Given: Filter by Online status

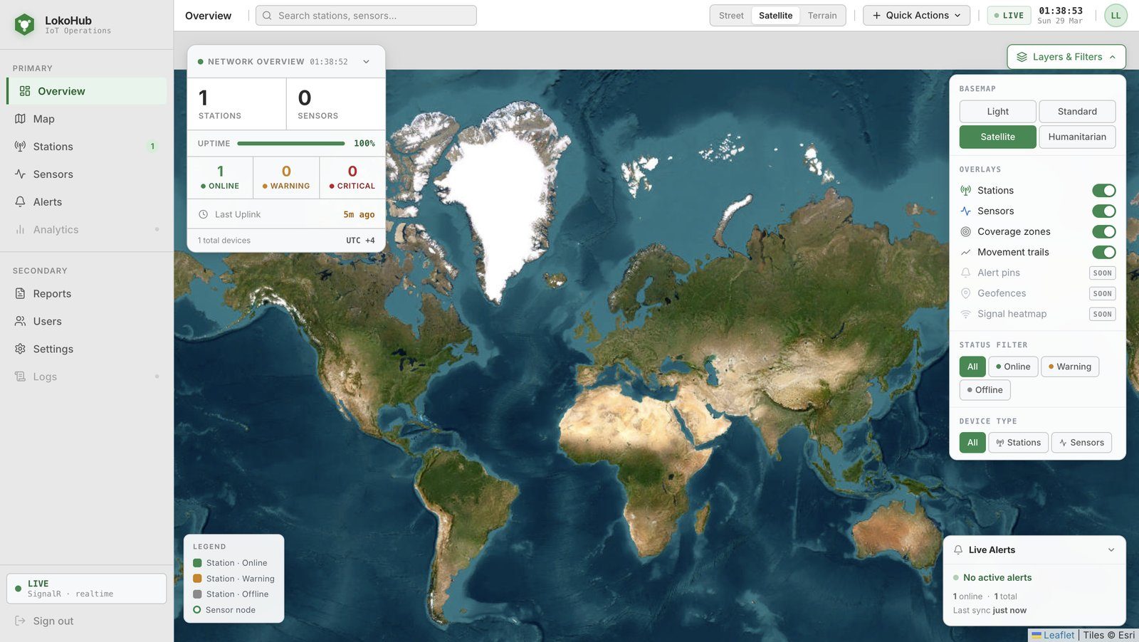Looking at the screenshot, I should coord(1013,367).
